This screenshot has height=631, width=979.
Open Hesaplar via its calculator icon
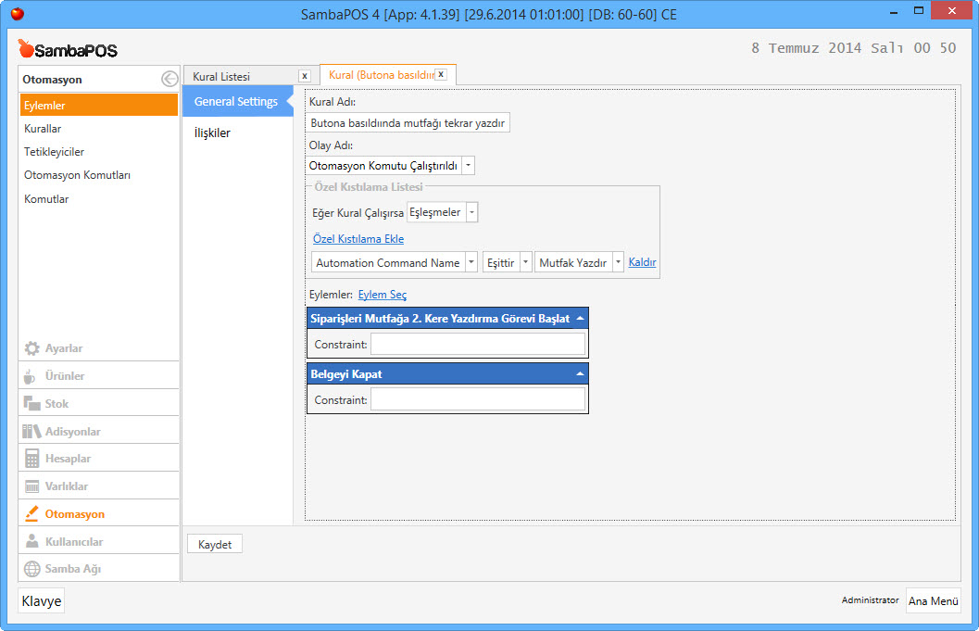31,459
